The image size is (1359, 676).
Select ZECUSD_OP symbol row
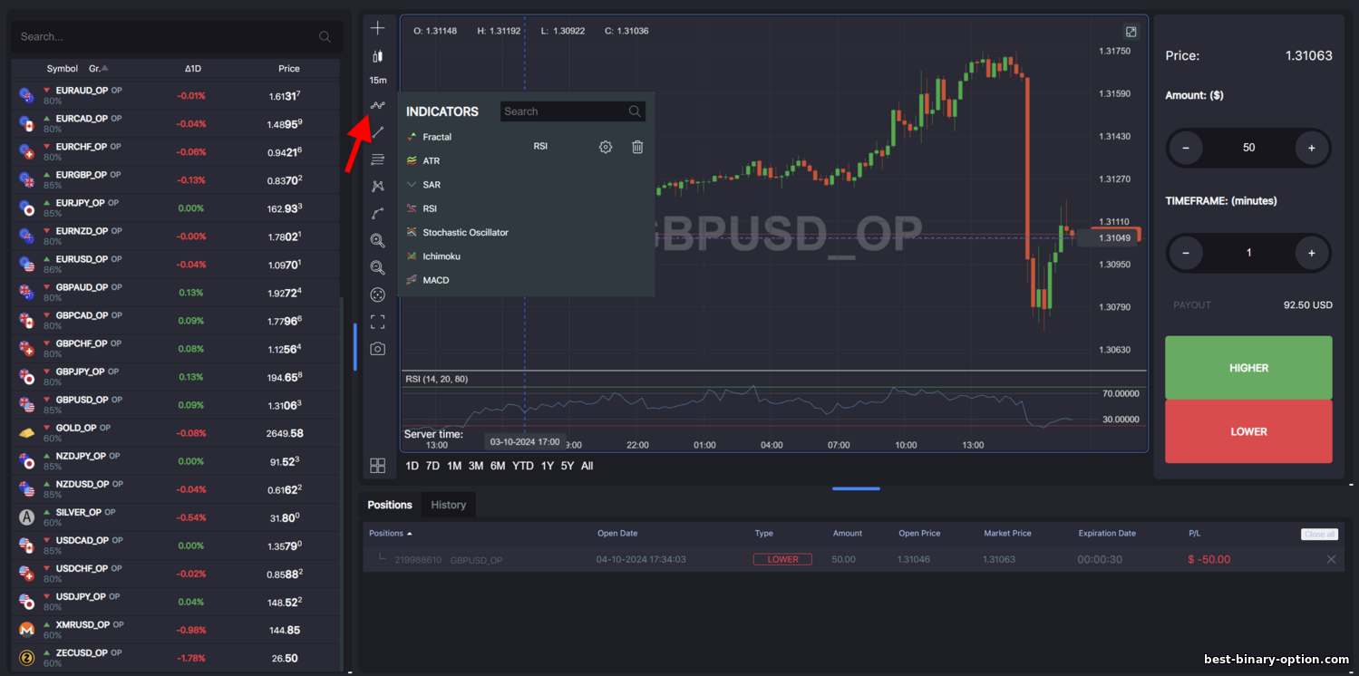176,657
